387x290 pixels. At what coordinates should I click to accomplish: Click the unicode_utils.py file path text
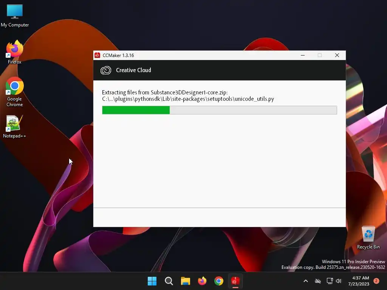(188, 99)
